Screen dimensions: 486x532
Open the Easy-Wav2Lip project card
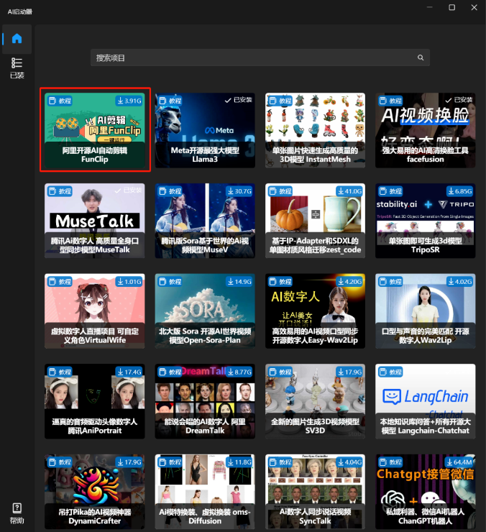tap(315, 311)
